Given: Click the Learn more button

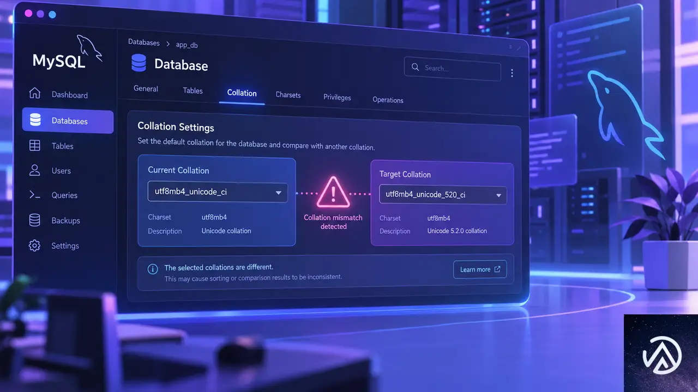Looking at the screenshot, I should [480, 269].
